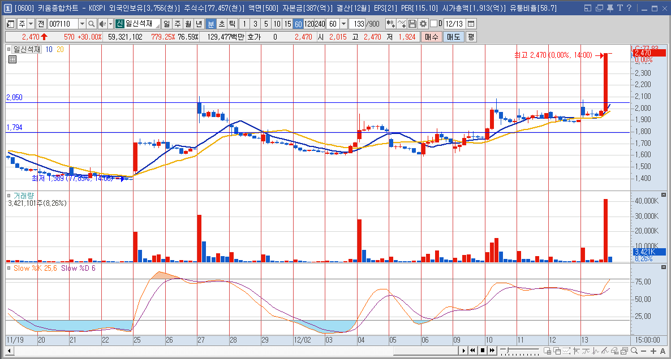Image resolution: width=671 pixels, height=359 pixels.
Task: Select the 240 minute interval button
Action: point(320,24)
